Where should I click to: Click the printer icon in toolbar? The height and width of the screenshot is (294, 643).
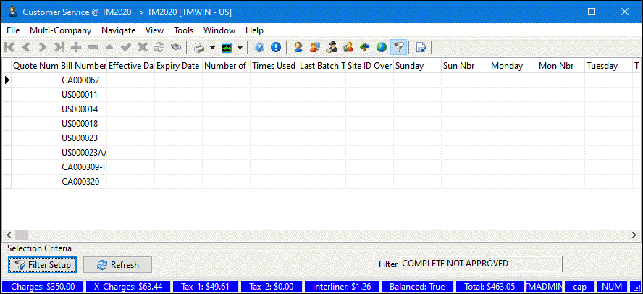198,48
